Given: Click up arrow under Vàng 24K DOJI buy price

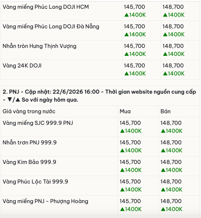Looking at the screenshot, I should click(127, 74).
